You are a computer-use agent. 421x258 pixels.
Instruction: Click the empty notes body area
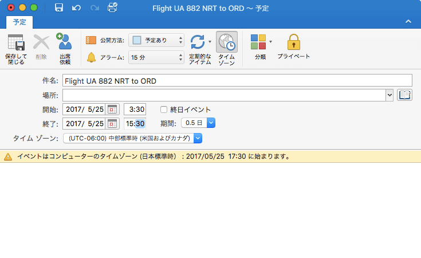211,210
